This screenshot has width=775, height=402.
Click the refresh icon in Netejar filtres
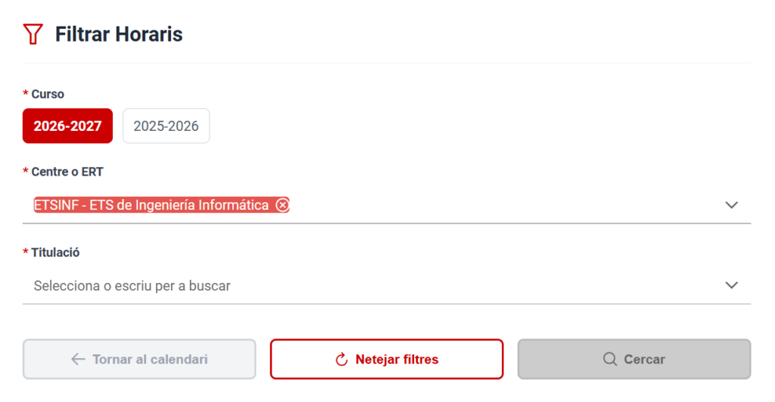[x=341, y=360]
